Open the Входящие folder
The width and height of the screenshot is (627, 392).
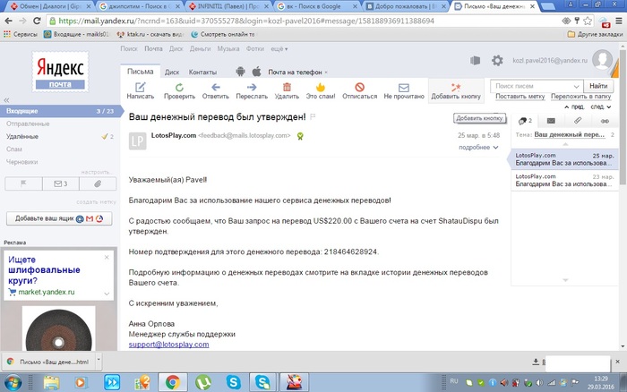[60, 111]
